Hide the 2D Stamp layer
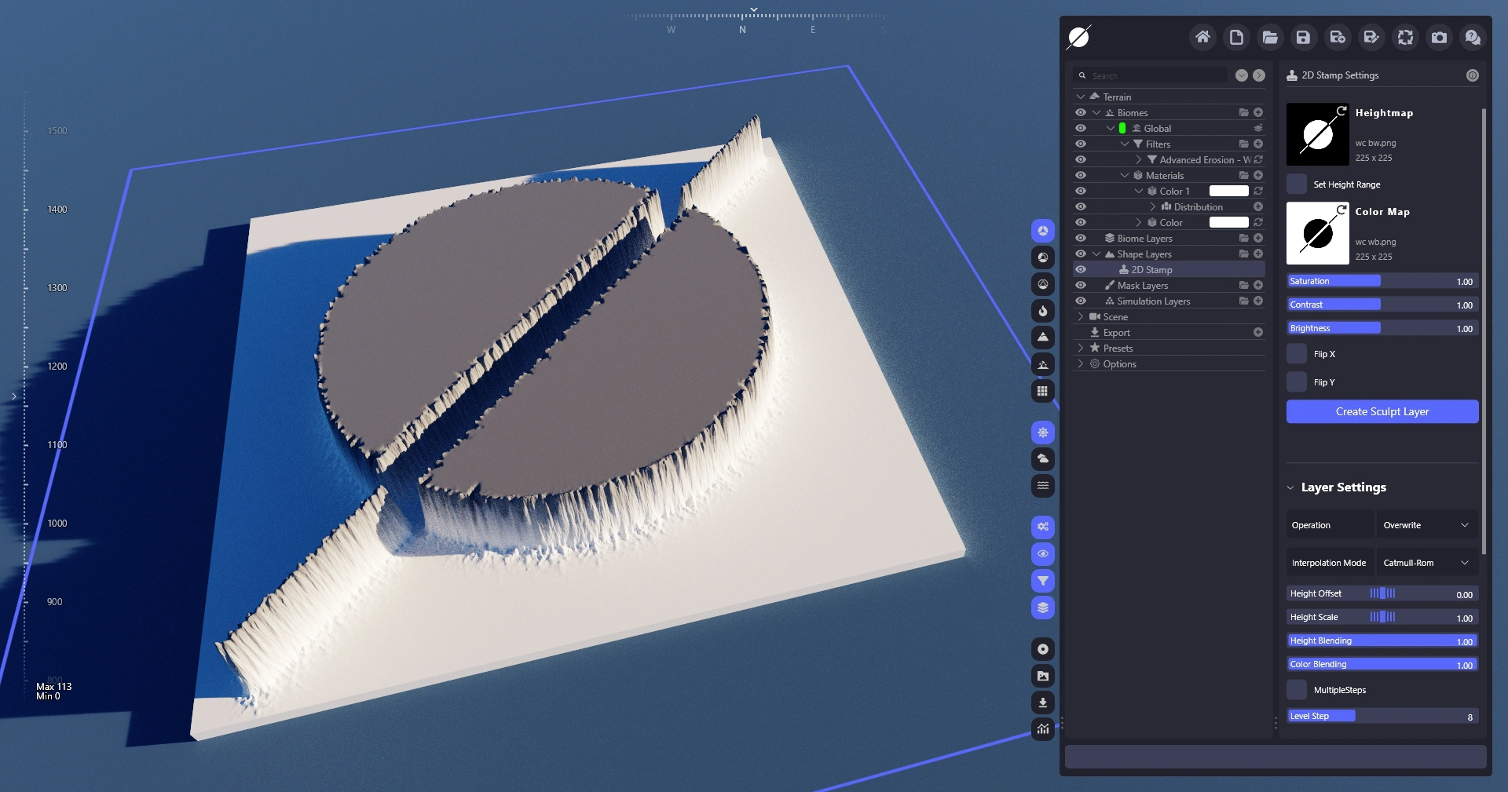 1081,269
